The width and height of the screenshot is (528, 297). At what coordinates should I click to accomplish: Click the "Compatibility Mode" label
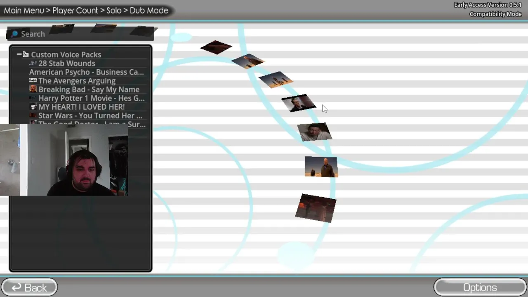[495, 14]
